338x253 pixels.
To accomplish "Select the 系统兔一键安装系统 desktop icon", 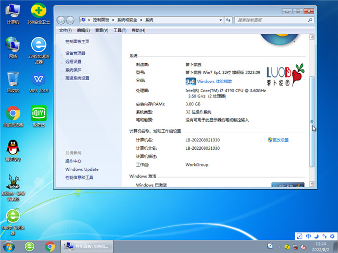I will [13, 188].
